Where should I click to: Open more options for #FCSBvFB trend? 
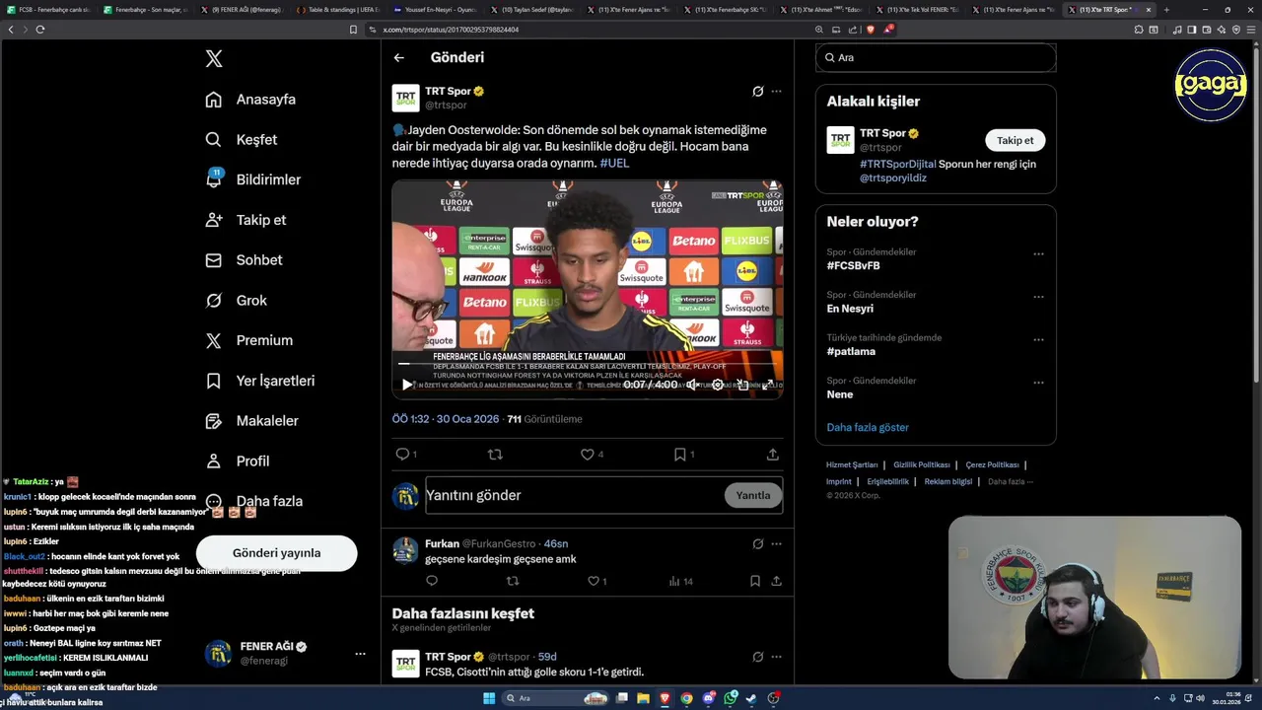click(1038, 254)
